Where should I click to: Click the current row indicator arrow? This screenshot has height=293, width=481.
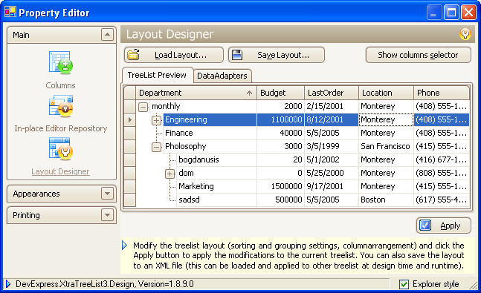pos(130,119)
